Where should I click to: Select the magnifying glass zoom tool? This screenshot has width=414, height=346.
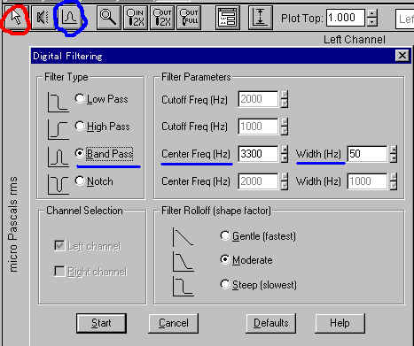click(108, 18)
